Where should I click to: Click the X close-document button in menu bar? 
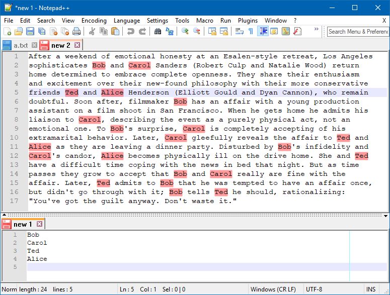[384, 21]
